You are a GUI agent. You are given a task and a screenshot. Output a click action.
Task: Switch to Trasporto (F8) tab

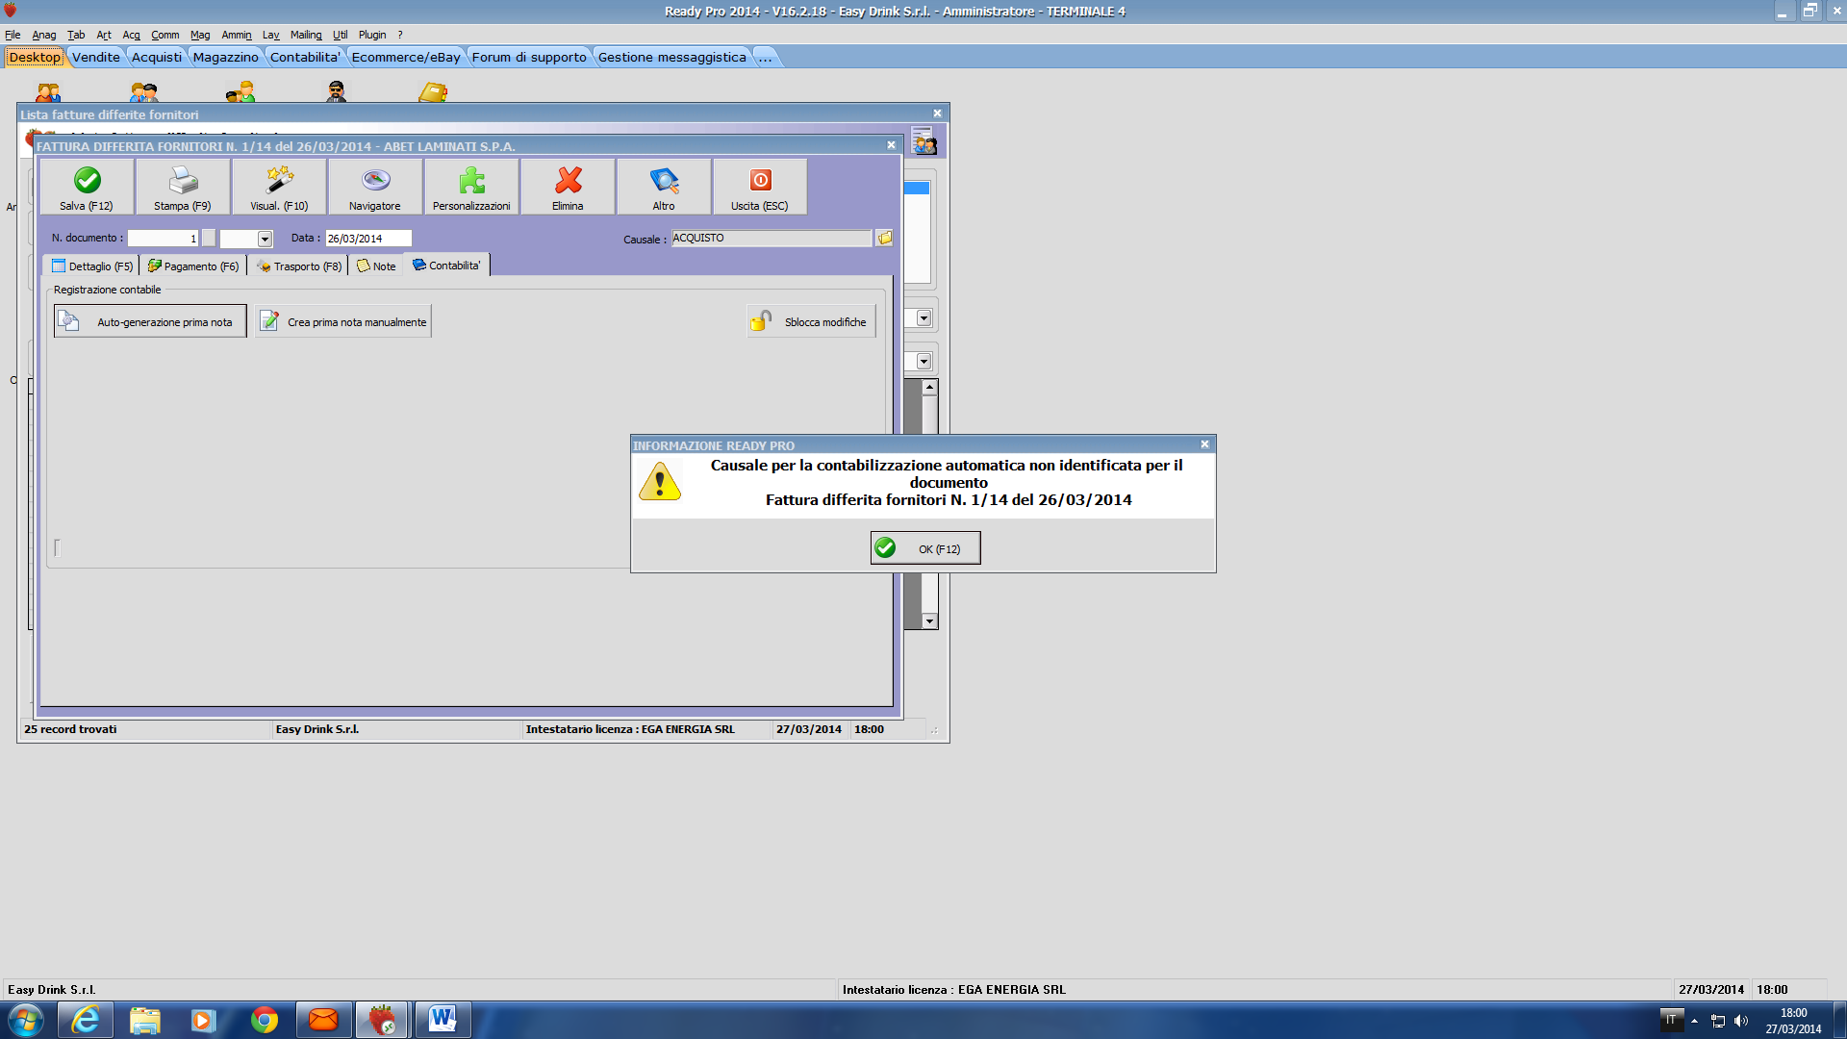point(299,266)
